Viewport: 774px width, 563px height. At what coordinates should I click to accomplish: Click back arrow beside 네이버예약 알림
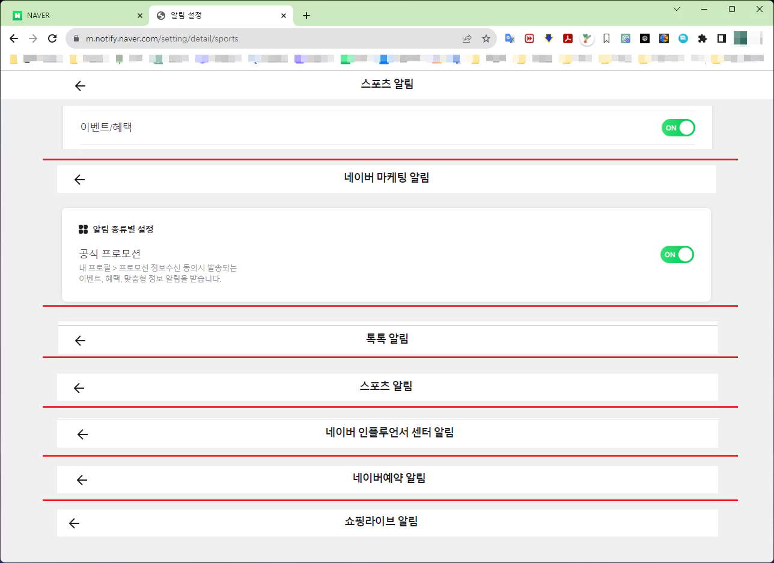(x=82, y=480)
